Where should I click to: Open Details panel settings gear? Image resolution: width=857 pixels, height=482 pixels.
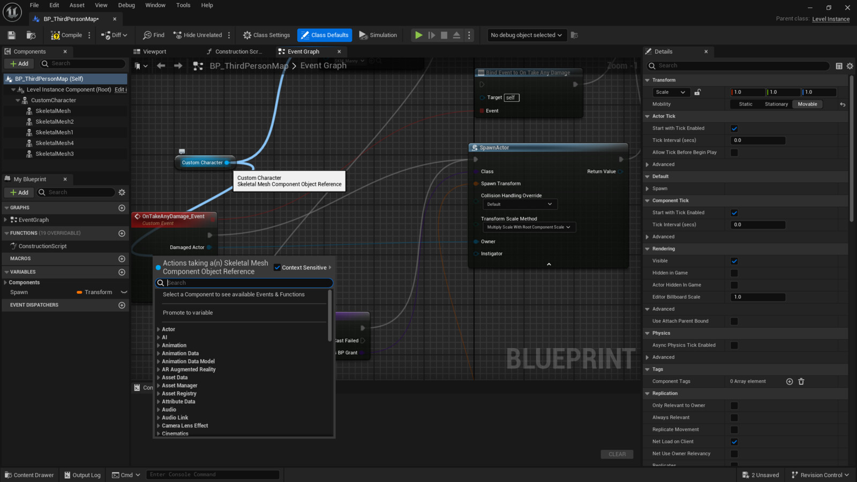coord(850,66)
